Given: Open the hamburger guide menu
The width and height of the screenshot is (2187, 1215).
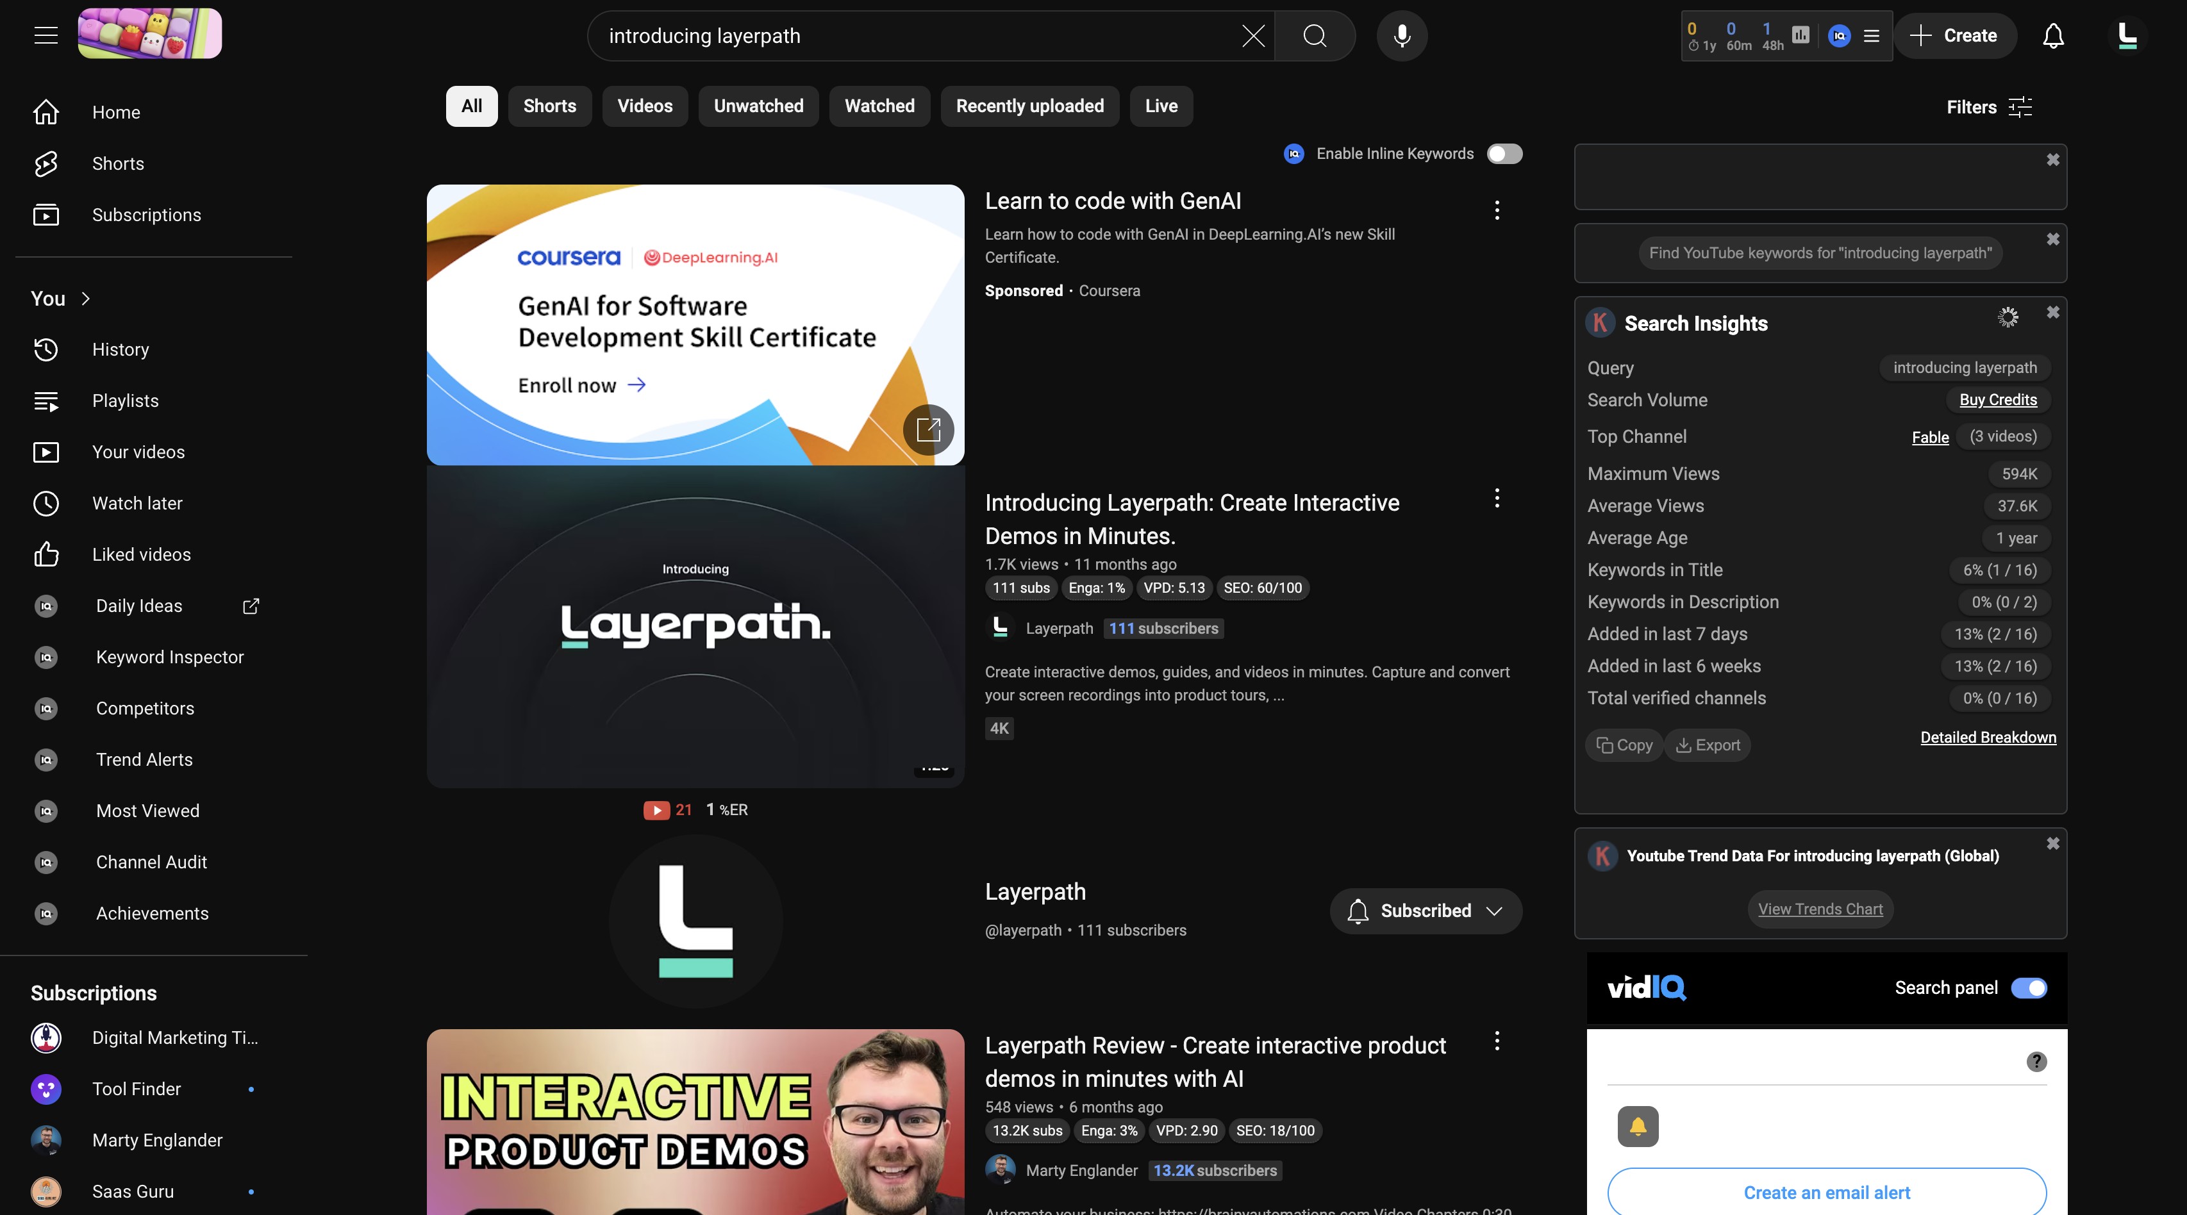Looking at the screenshot, I should 46,36.
